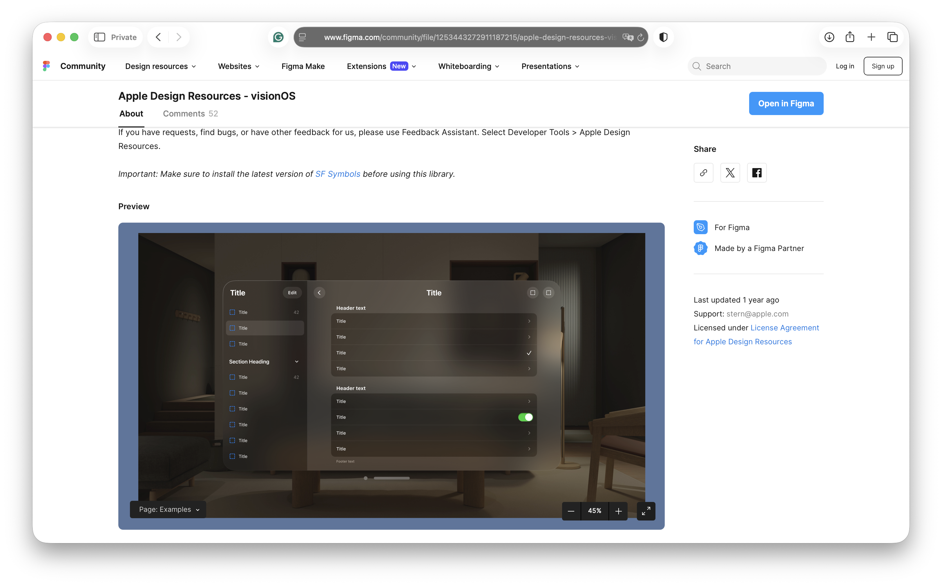Open the Presentations dropdown
This screenshot has width=942, height=586.
pos(551,66)
